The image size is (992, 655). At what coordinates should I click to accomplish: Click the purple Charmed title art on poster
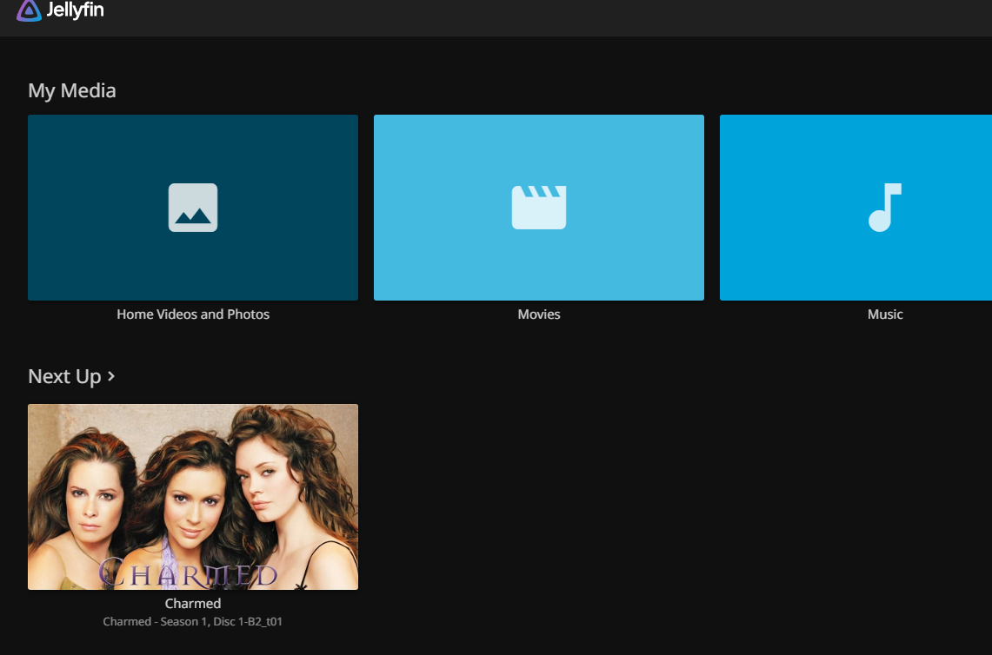pyautogui.click(x=188, y=572)
